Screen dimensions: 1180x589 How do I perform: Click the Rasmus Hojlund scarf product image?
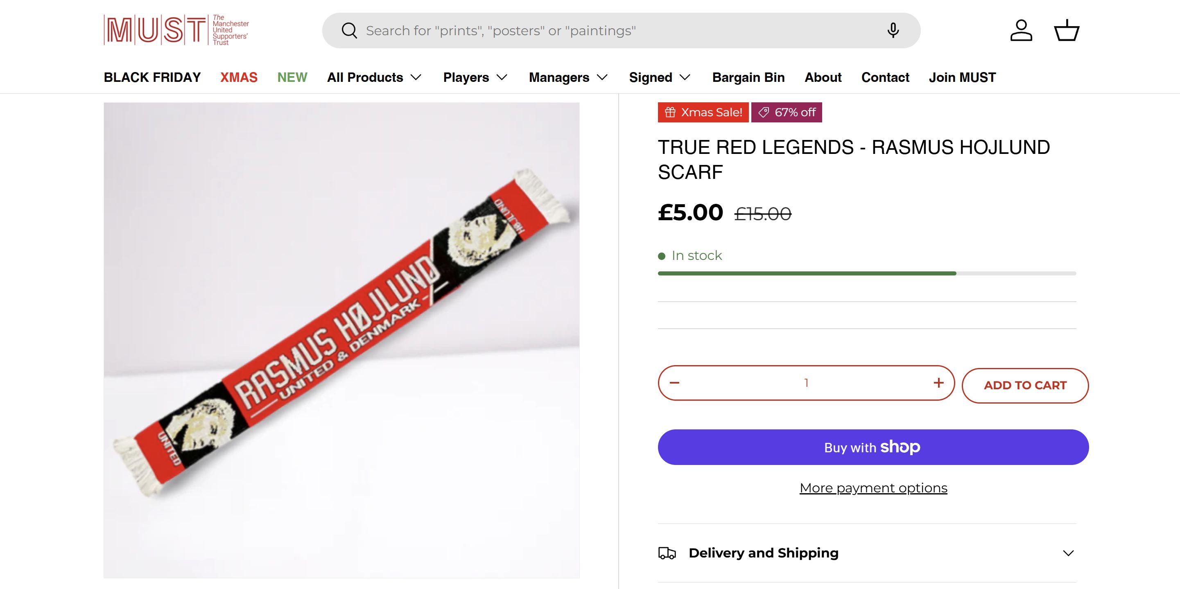[x=341, y=340]
